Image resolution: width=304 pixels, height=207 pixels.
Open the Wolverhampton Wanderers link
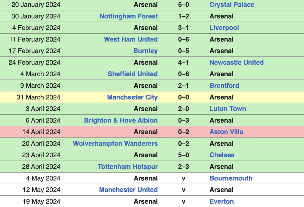click(115, 143)
